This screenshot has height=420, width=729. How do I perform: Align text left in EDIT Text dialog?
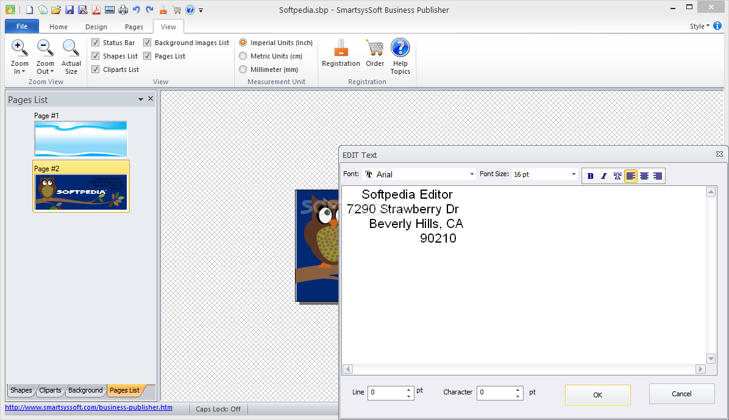click(630, 176)
